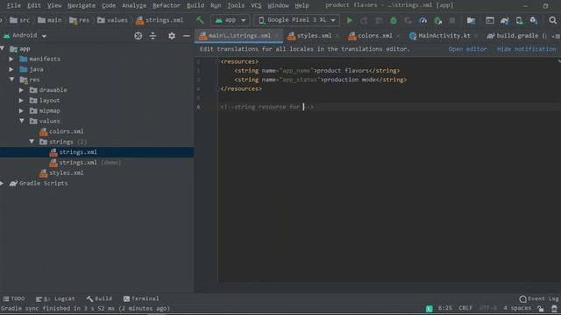The height and width of the screenshot is (315, 561).
Task: Click the 6:25 cursor position indicator
Action: [444, 308]
